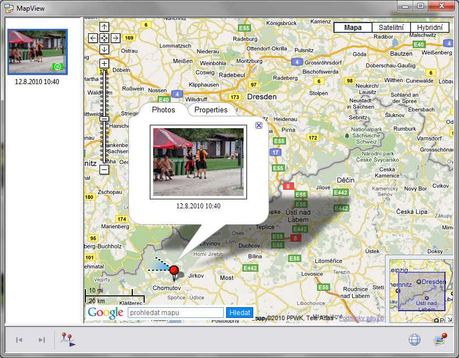Click the Radeberg label on the map
The width and height of the screenshot is (459, 358).
[285, 78]
